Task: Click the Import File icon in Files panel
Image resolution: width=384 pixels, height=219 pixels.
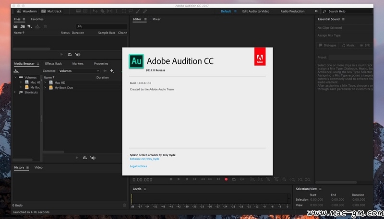Action: [x=23, y=26]
